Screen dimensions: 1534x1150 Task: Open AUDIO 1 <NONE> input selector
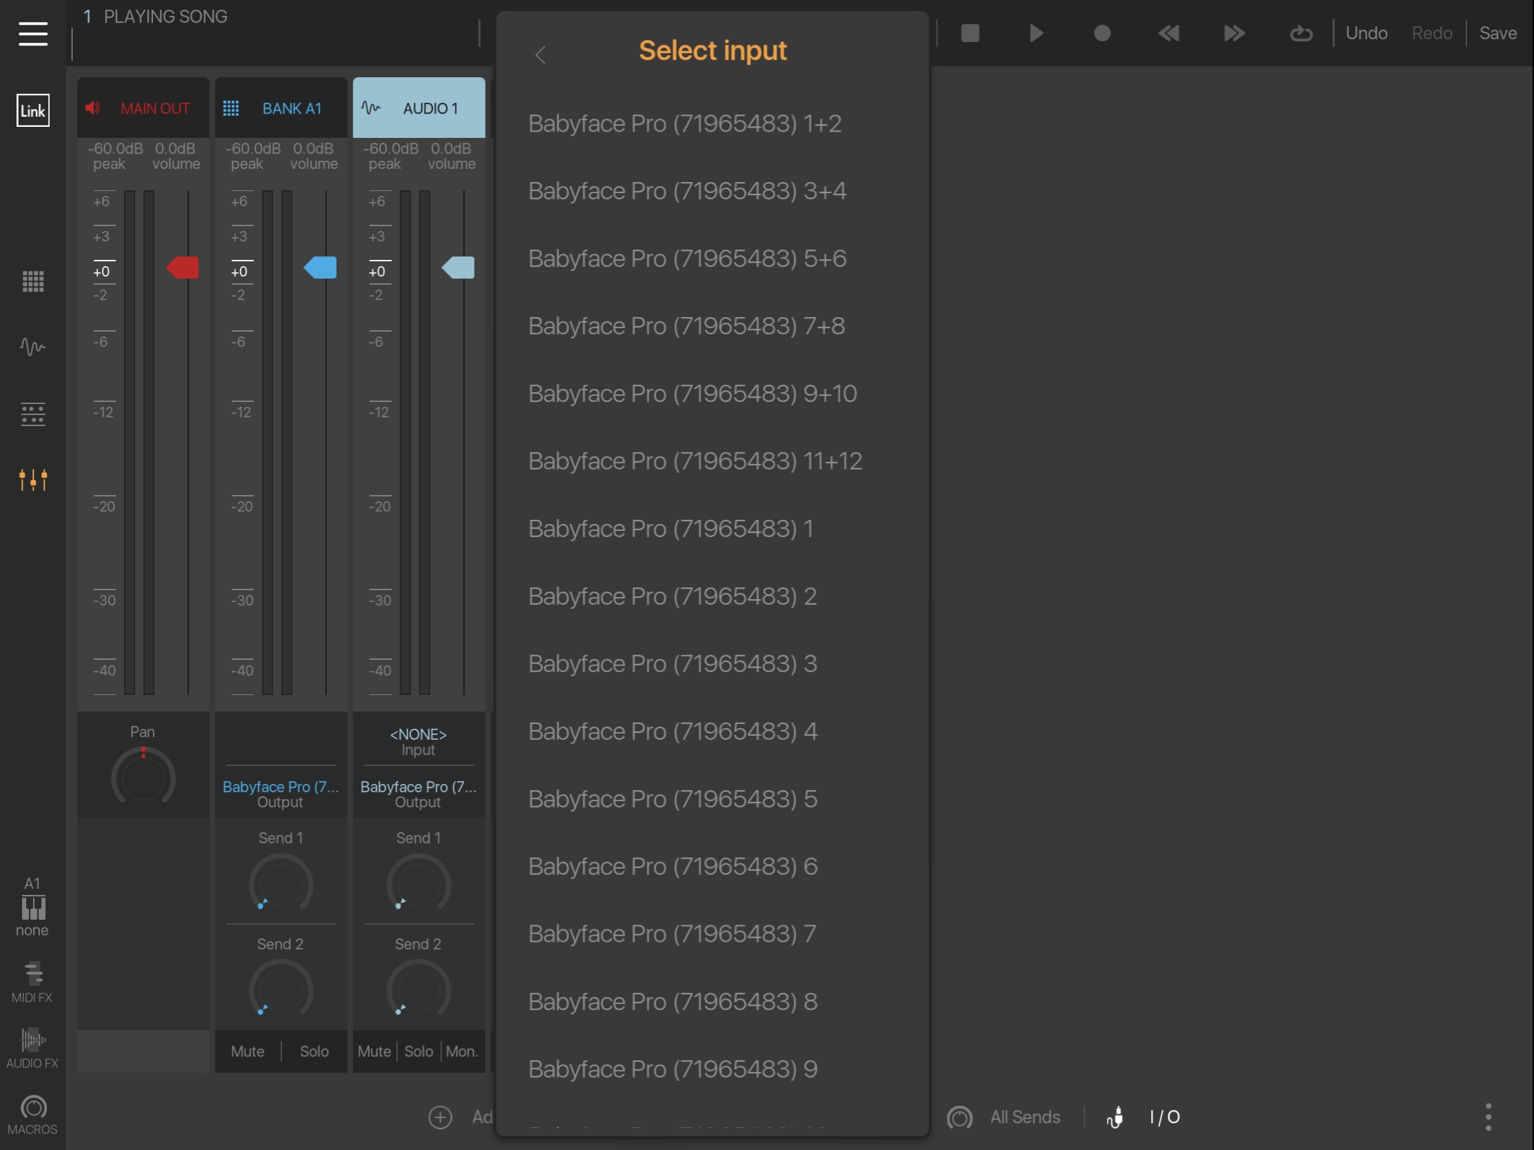tap(418, 741)
